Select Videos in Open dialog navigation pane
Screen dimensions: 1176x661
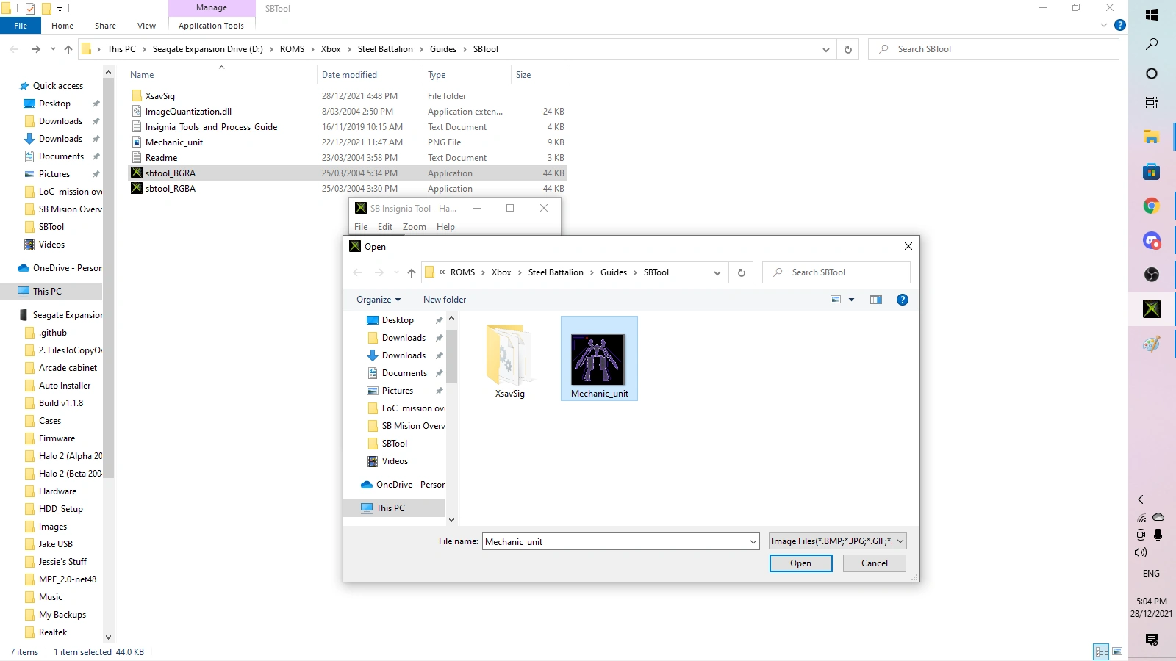[395, 461]
